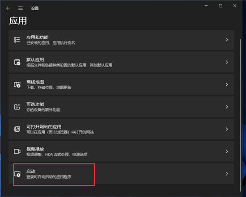Click the 设置 window title
Viewport: 246px width, 197px height.
point(35,8)
